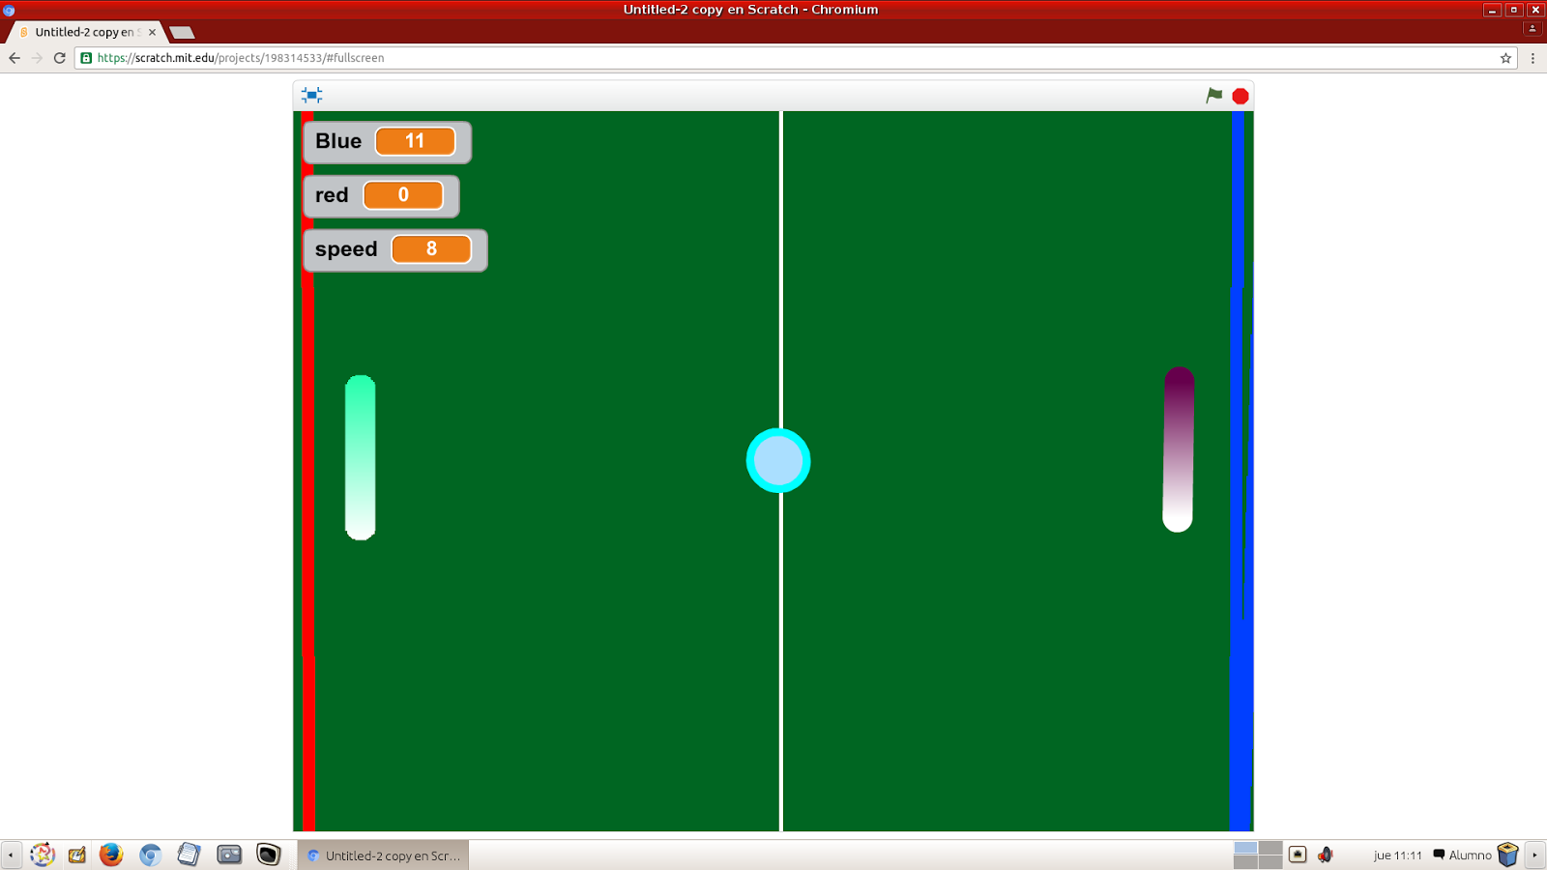Open the notes application from the taskbar
The image size is (1547, 870).
pyautogui.click(x=189, y=855)
